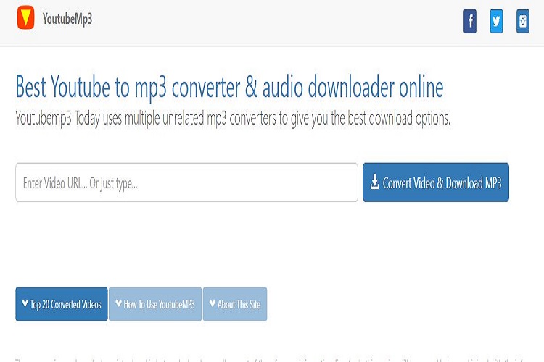Select the Top 20 Converted Videos tab
Screen dimensions: 544x362
tap(62, 304)
